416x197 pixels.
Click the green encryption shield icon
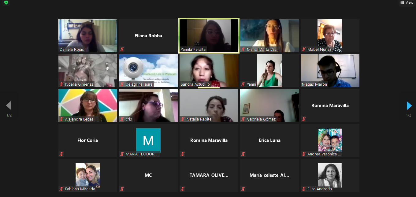[x=6, y=3]
